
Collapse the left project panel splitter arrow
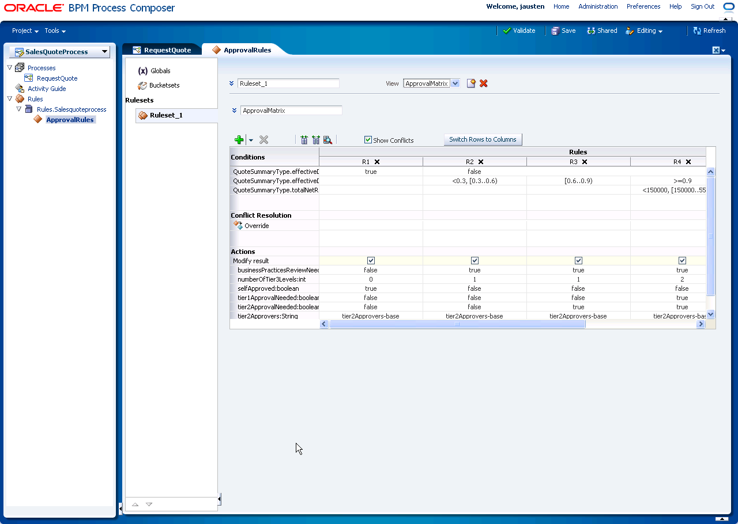pos(121,508)
